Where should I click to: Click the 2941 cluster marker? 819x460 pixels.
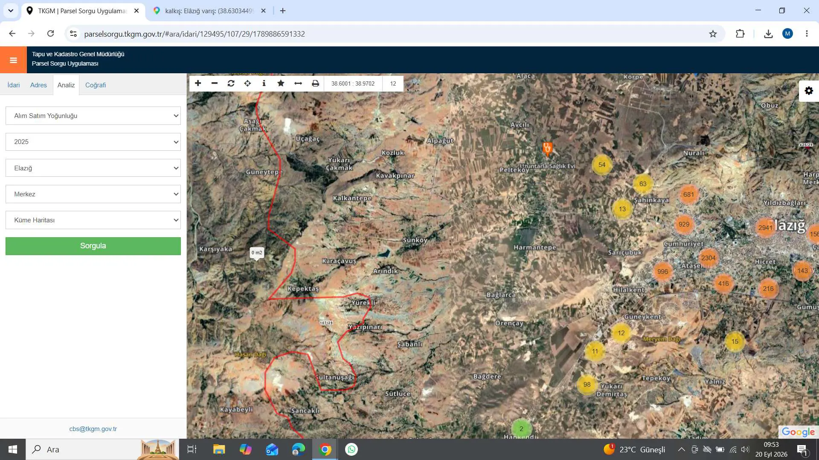[765, 227]
